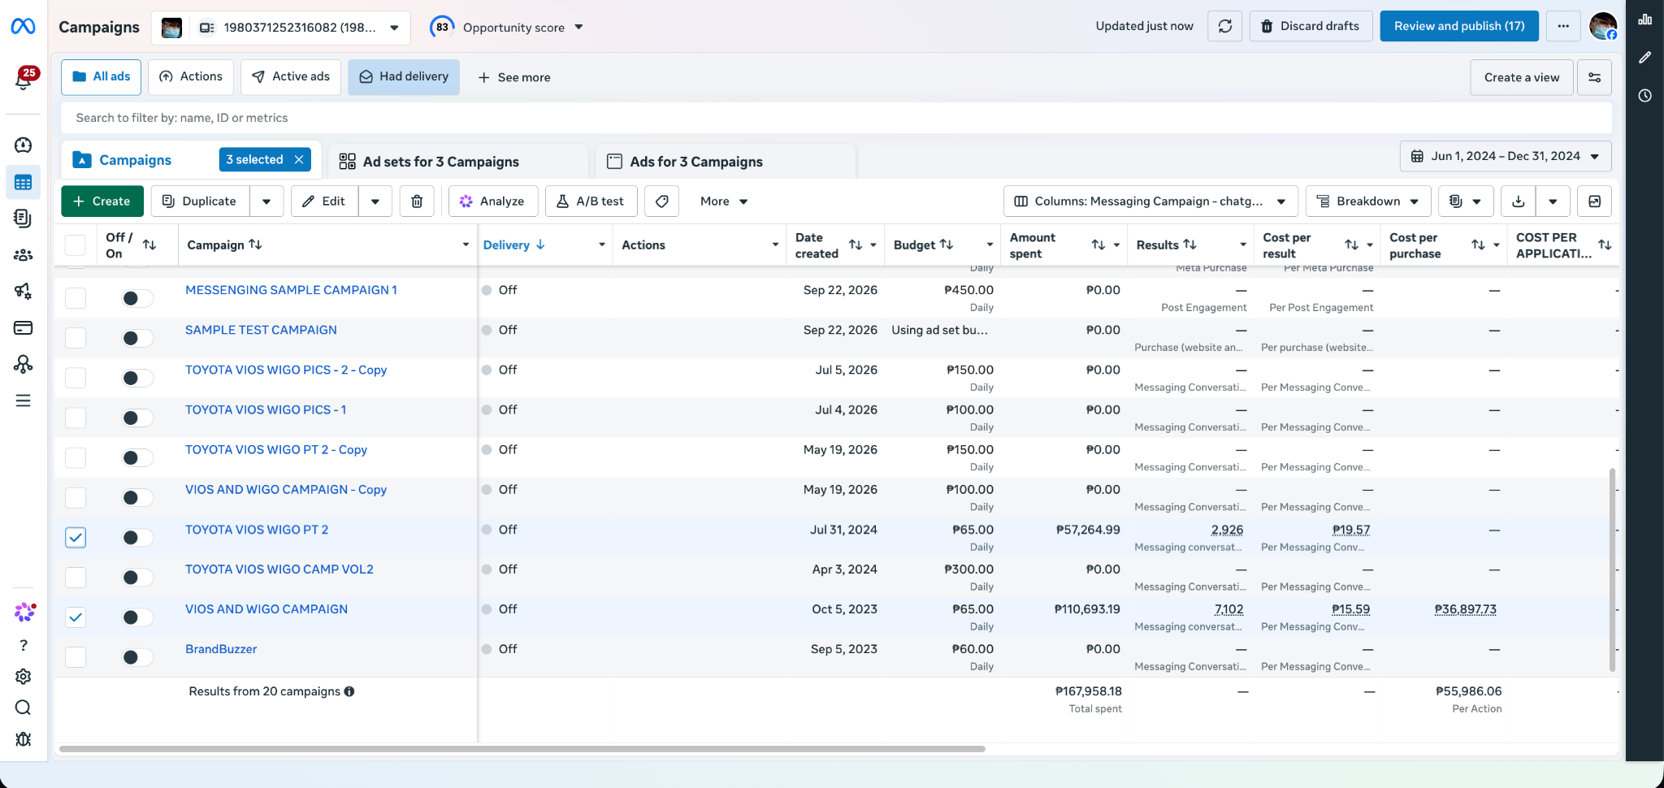The height and width of the screenshot is (788, 1664).
Task: Open Audiences people icon in sidebar
Action: [23, 255]
